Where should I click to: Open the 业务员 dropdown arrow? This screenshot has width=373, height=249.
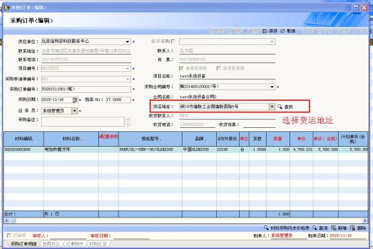click(75, 111)
